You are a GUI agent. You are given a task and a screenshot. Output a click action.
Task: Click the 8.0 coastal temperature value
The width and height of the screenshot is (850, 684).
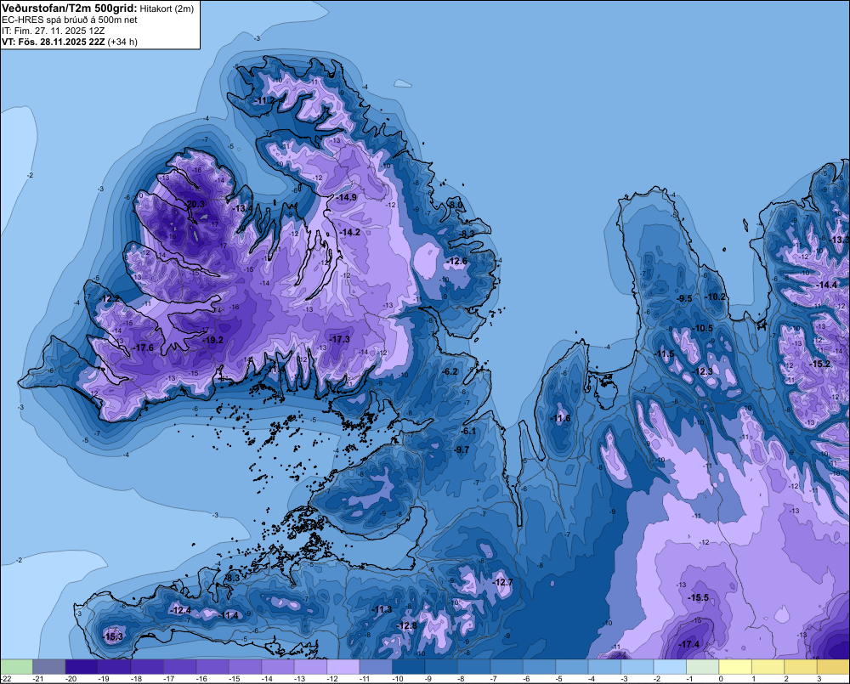point(456,205)
